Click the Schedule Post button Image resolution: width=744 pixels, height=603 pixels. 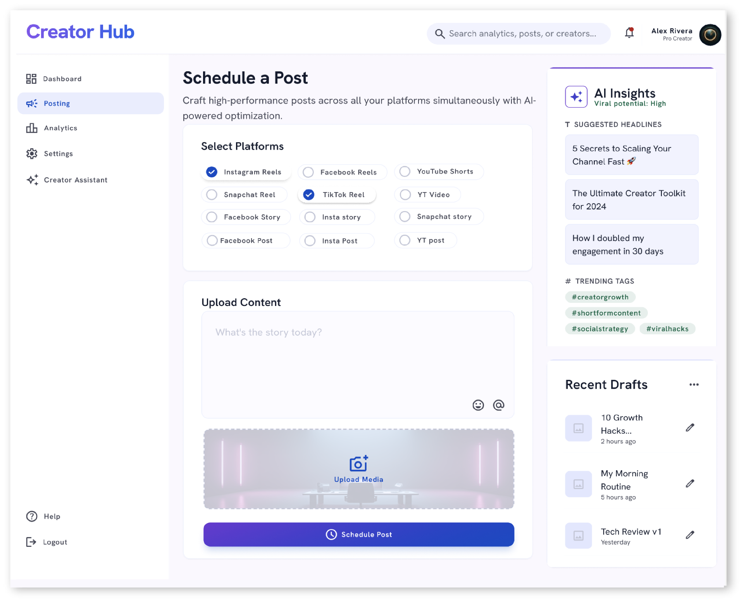coord(359,534)
